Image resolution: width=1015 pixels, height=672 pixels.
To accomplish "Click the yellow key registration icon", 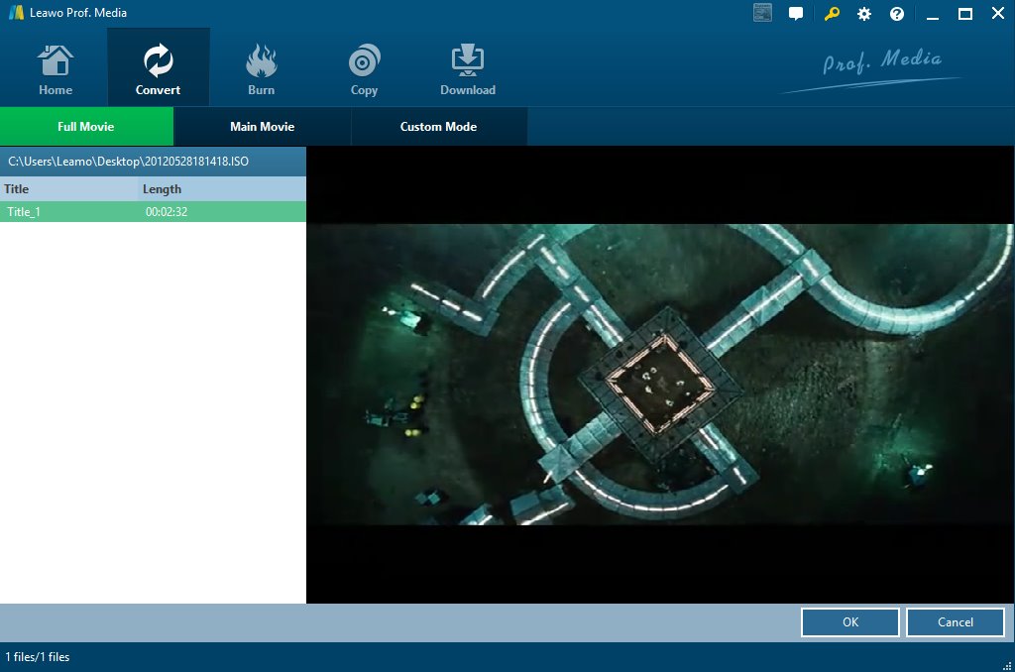I will [832, 14].
